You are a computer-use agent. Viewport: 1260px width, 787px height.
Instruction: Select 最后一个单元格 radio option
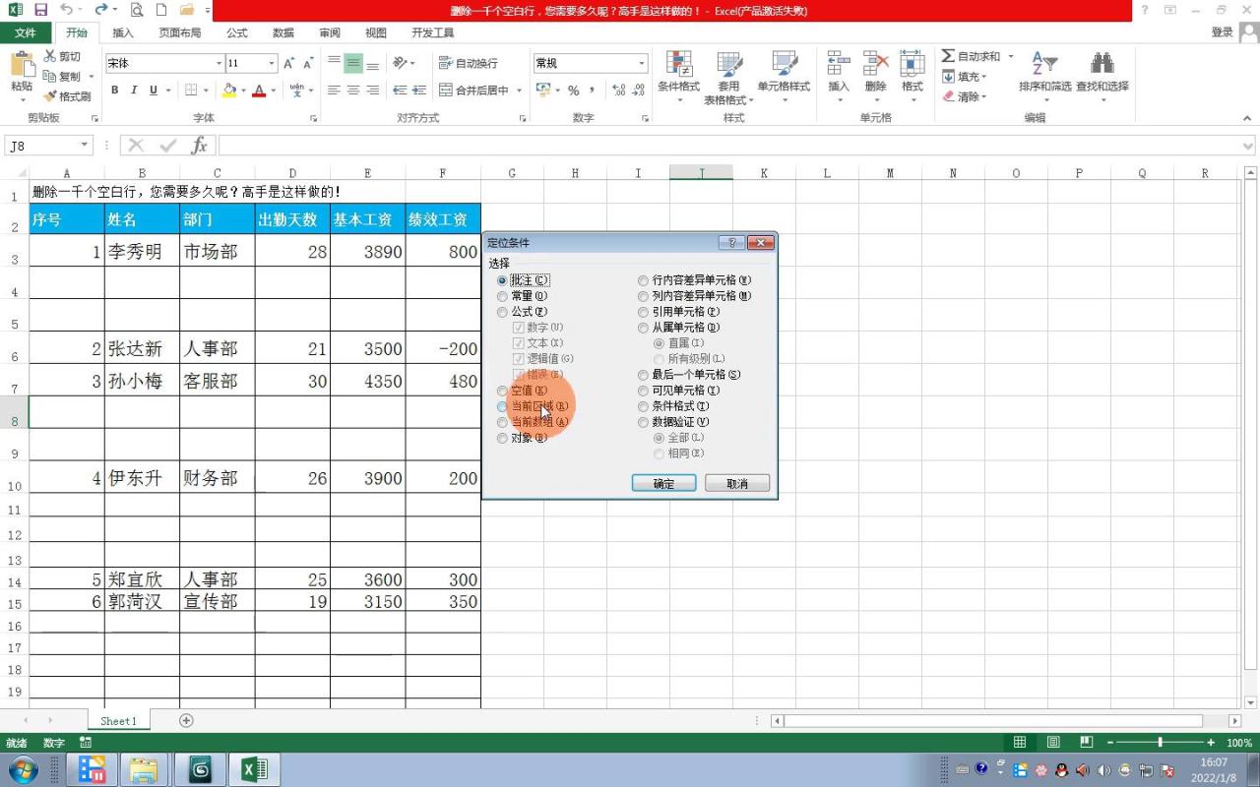point(644,375)
